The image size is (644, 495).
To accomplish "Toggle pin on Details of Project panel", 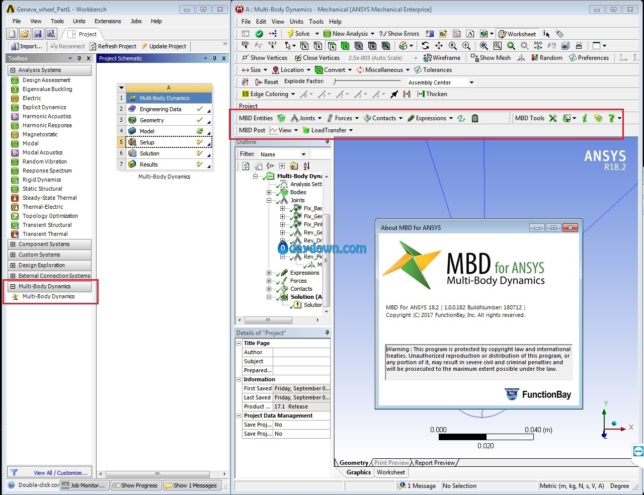I will click(x=328, y=333).
